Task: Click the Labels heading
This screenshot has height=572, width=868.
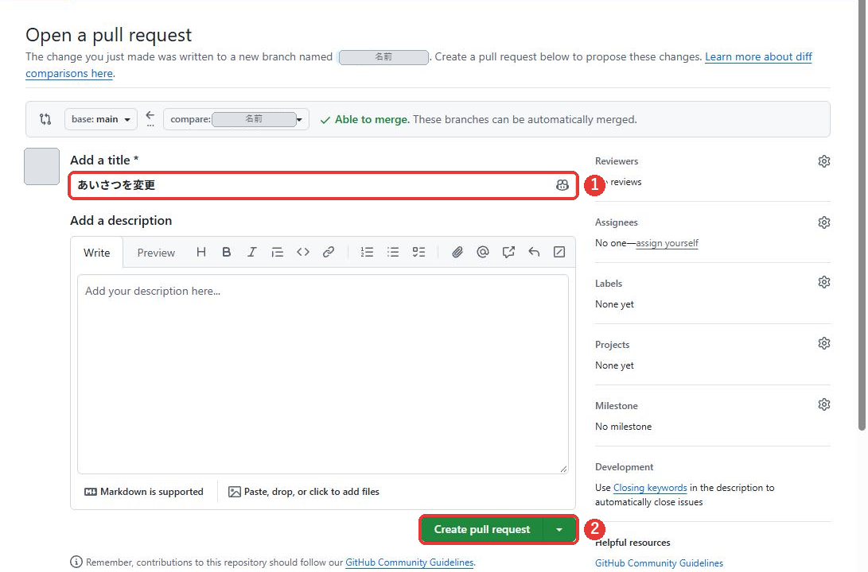Action: pos(609,283)
